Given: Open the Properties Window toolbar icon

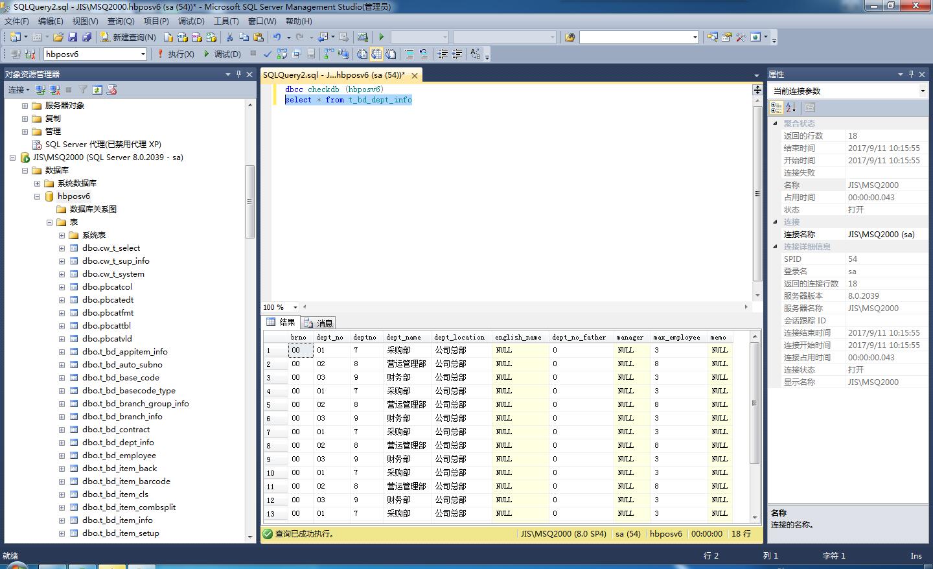Looking at the screenshot, I should tap(726, 37).
